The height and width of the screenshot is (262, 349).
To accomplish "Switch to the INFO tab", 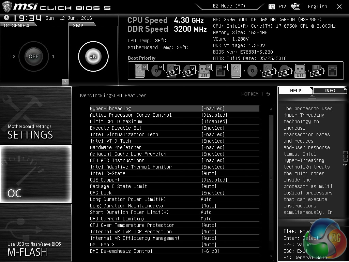I will [x=330, y=90].
